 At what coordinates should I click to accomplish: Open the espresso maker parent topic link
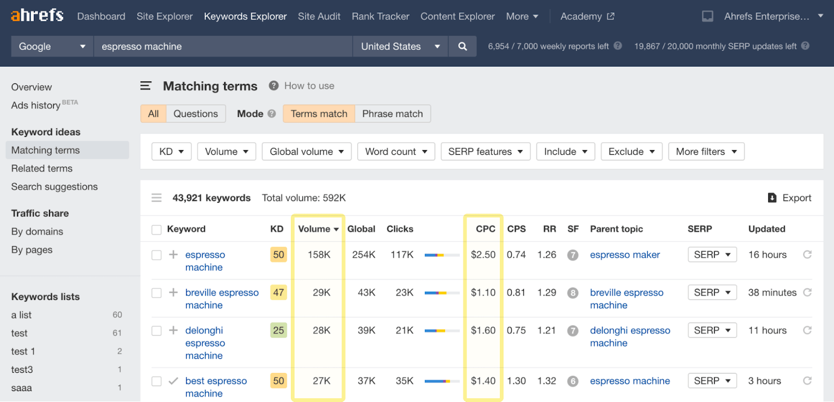tap(624, 255)
